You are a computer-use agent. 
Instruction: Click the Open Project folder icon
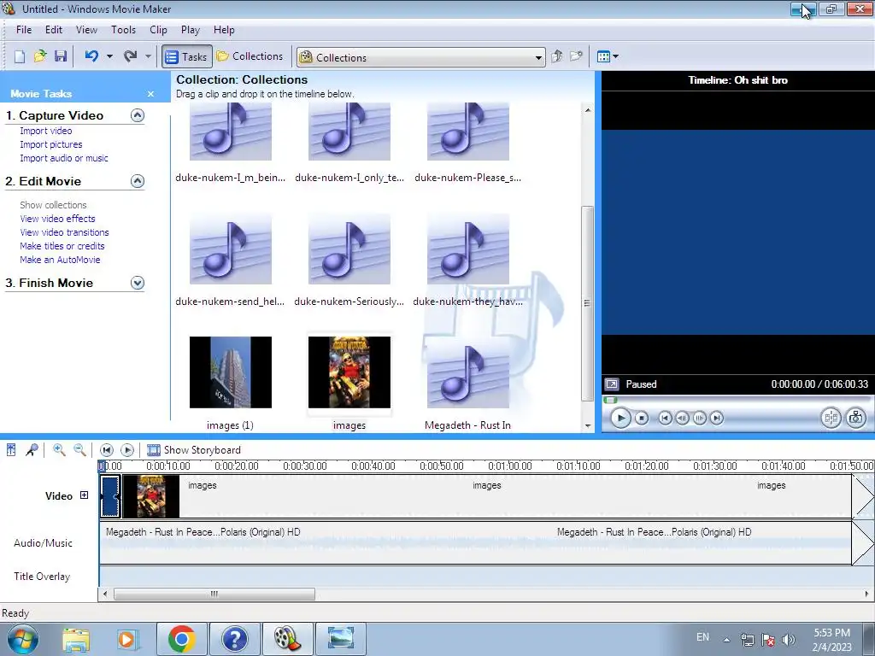(39, 56)
